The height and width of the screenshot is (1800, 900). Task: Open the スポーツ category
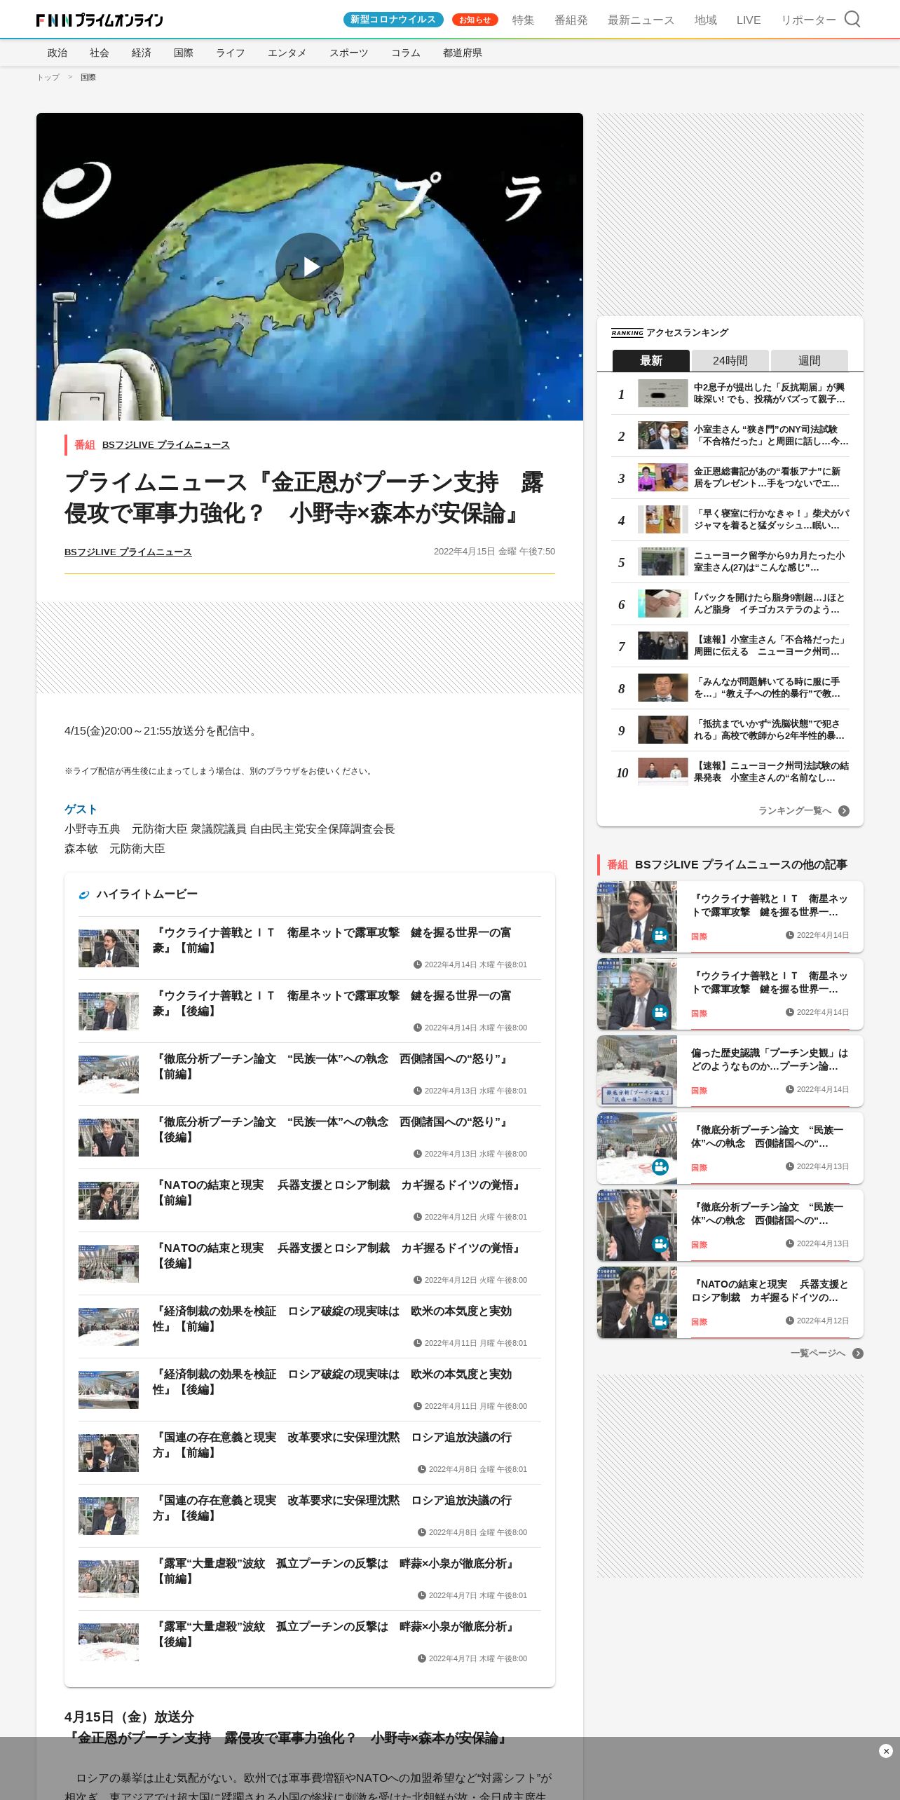pos(349,53)
